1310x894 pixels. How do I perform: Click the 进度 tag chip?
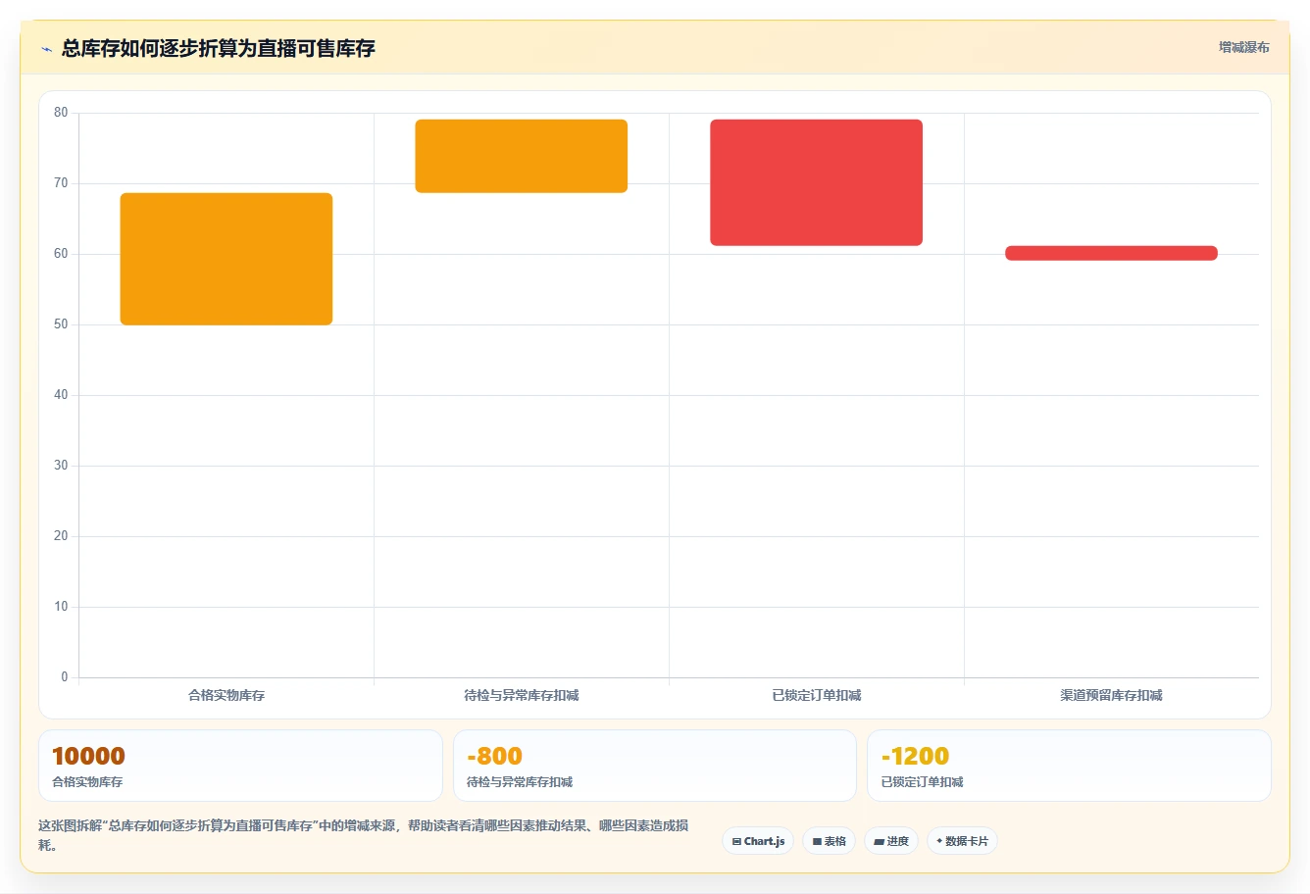point(890,841)
